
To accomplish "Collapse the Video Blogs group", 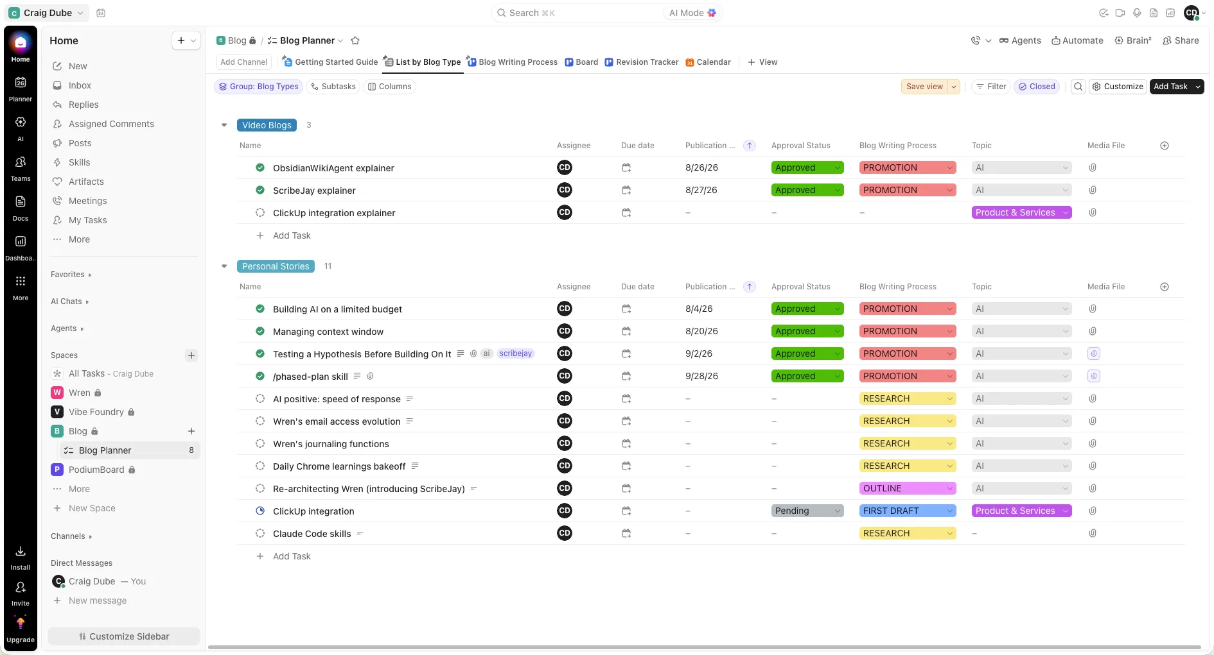I will (224, 125).
